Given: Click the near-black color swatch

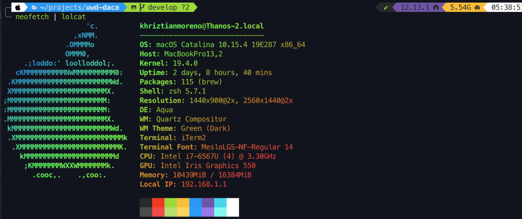Looking at the screenshot, I should pyautogui.click(x=146, y=203).
